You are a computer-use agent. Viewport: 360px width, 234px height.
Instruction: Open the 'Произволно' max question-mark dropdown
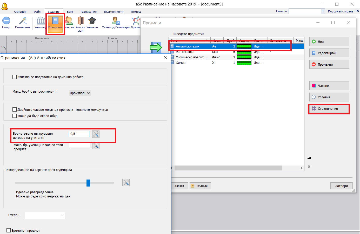[x=80, y=93]
